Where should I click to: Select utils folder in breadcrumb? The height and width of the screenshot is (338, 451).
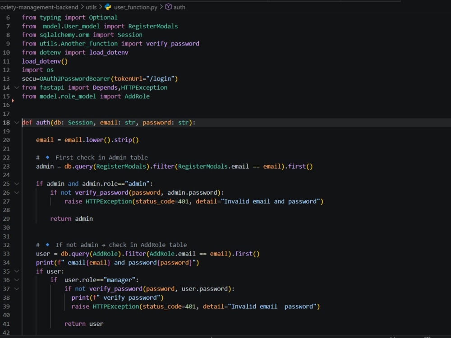91,7
